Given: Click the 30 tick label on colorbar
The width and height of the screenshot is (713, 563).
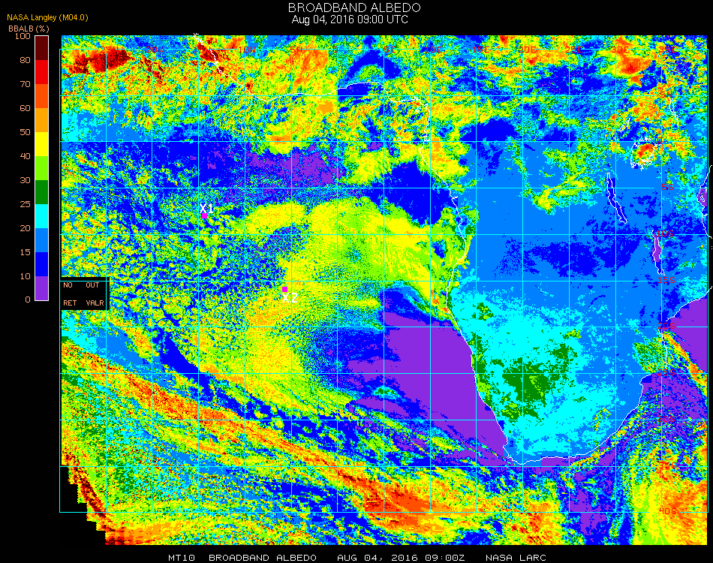Looking at the screenshot, I should click(x=25, y=180).
